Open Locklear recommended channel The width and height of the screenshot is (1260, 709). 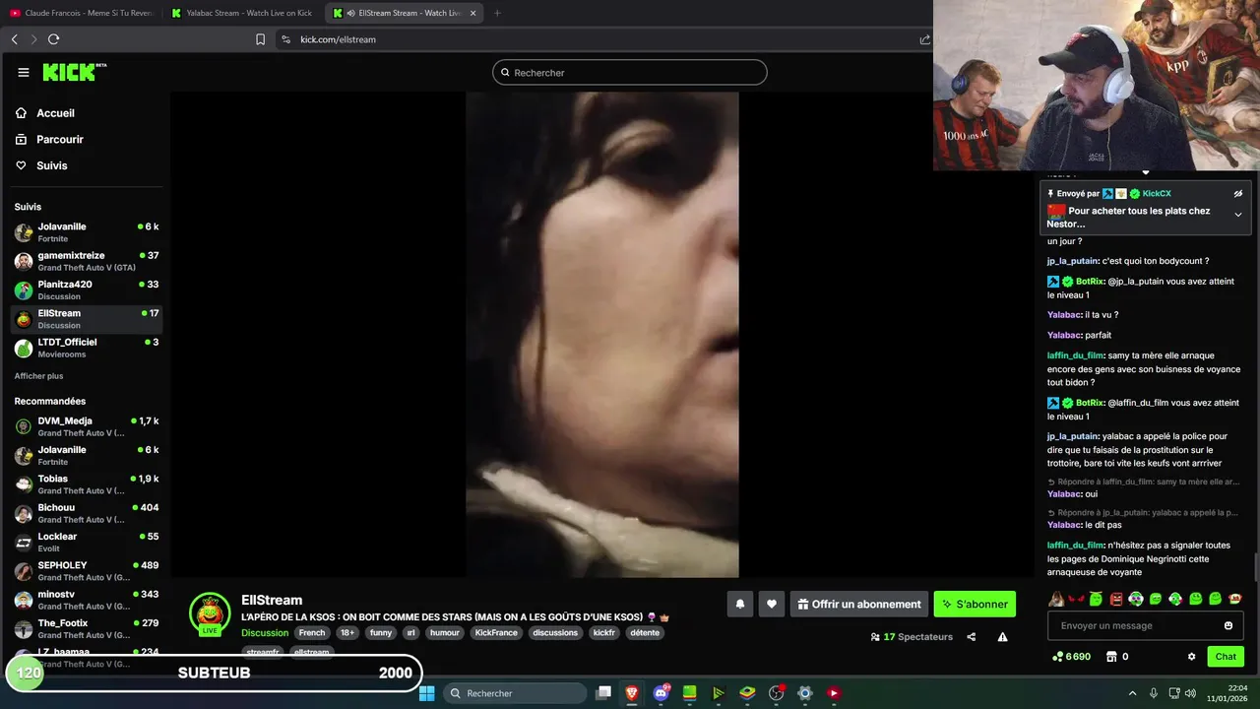[x=87, y=542]
